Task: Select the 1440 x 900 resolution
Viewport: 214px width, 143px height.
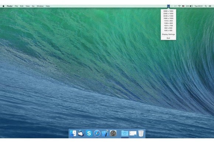Action: click(x=168, y=21)
